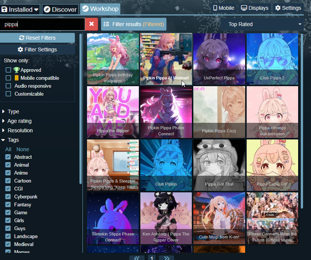Screen dimensions: 311x260
Task: Uncheck the Medieval tag
Action: pos(8,244)
